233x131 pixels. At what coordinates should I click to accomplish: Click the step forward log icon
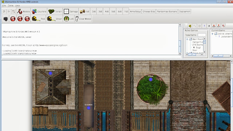click(9, 11)
